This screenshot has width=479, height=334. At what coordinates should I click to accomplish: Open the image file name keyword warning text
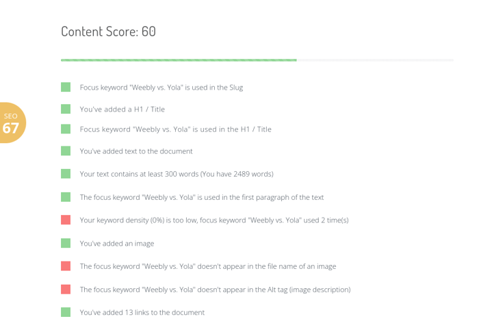[x=207, y=266]
